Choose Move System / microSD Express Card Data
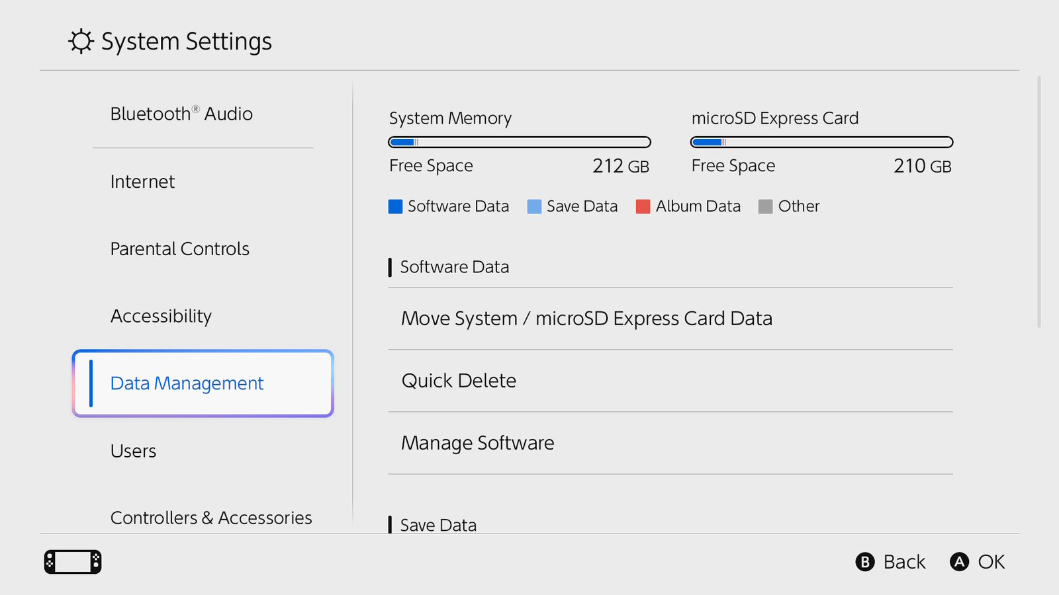The height and width of the screenshot is (595, 1059). click(670, 319)
